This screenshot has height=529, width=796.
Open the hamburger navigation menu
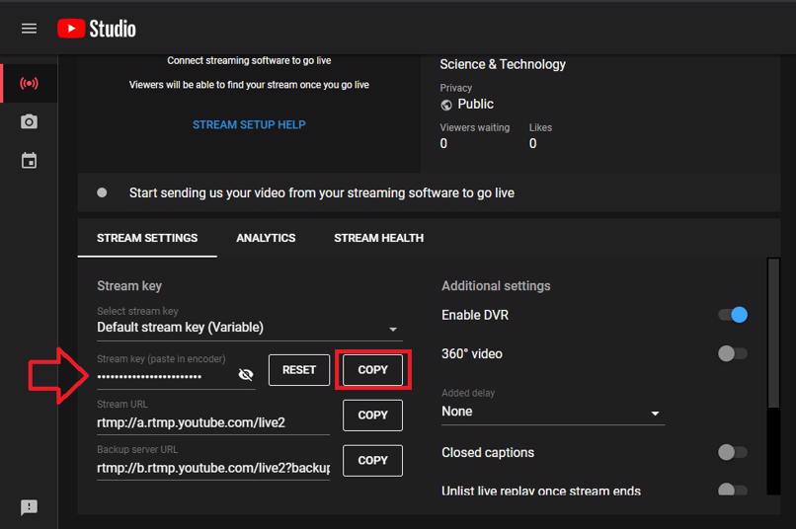(x=29, y=29)
